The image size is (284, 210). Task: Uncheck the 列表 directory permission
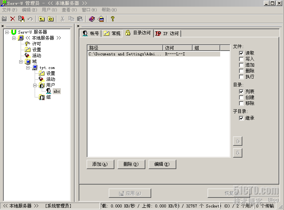click(x=241, y=92)
